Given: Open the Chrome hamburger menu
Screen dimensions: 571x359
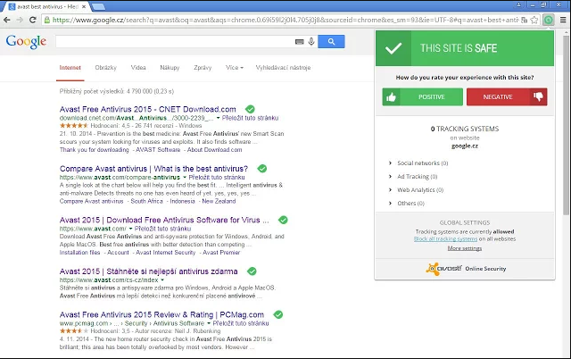Looking at the screenshot, I should 563,20.
